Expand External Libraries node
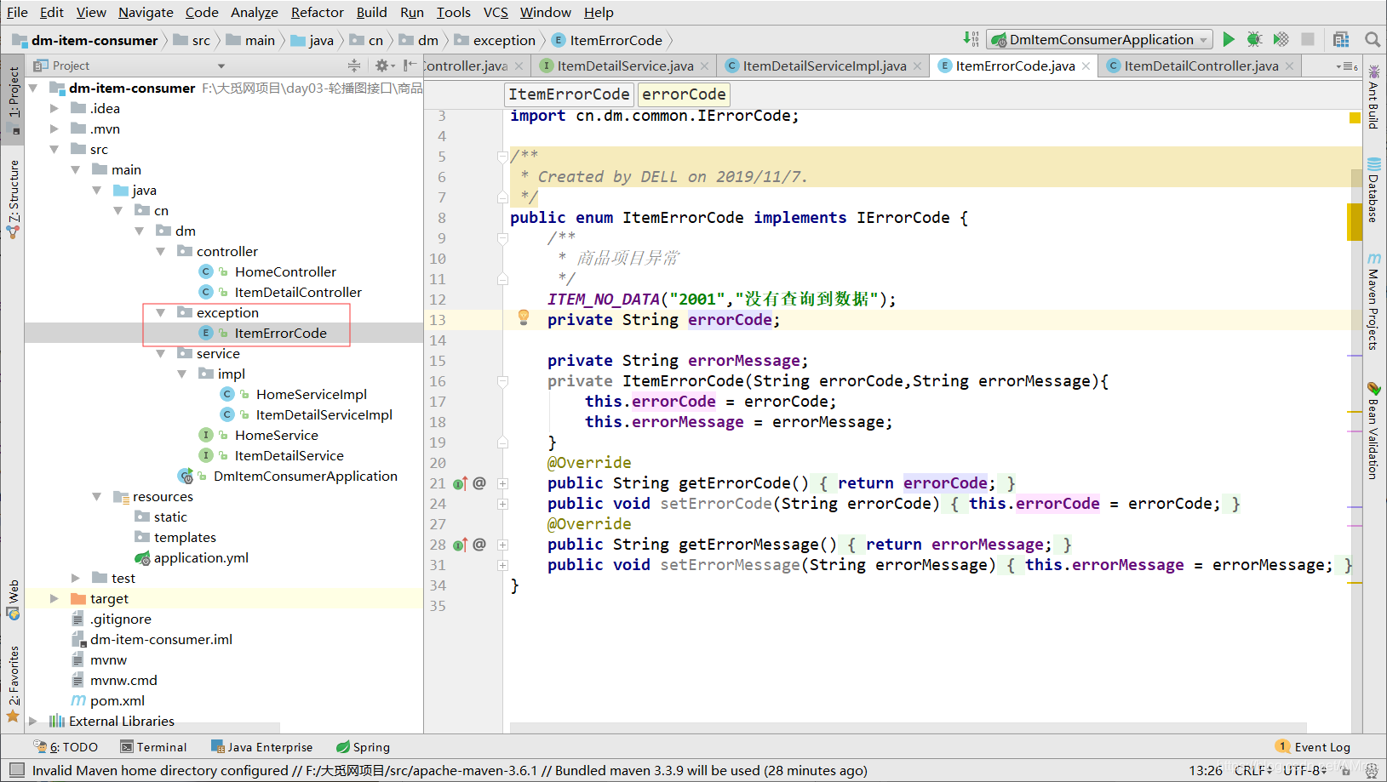 33,721
